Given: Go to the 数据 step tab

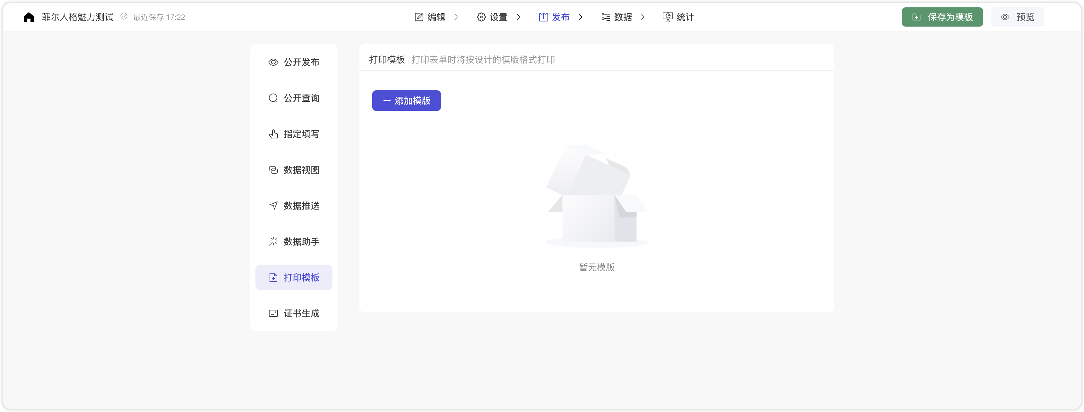Looking at the screenshot, I should (x=616, y=17).
